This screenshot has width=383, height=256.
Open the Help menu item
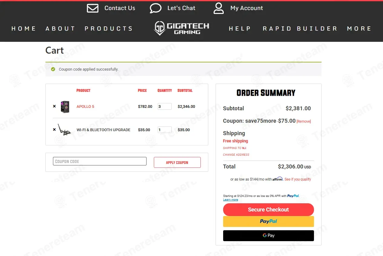click(240, 28)
